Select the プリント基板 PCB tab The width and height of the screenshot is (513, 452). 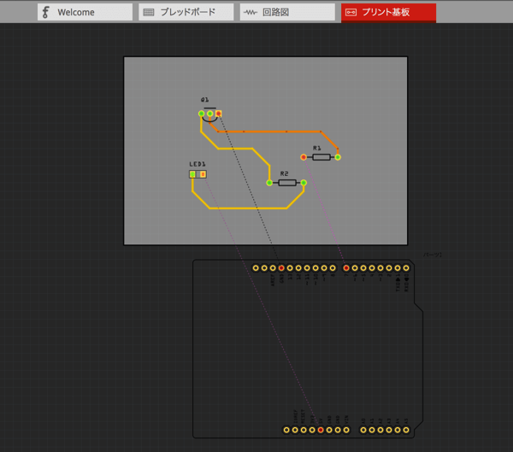[x=388, y=13]
